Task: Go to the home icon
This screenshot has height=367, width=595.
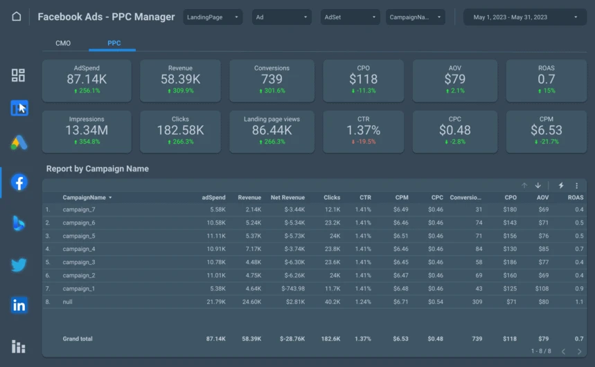Action: point(17,17)
